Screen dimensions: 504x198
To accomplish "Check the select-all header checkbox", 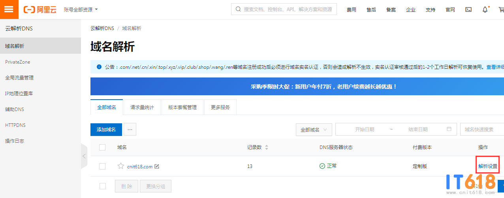I will (102, 147).
